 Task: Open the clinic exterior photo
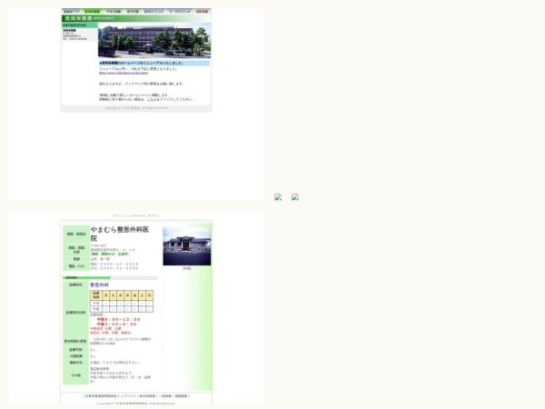[x=187, y=246]
